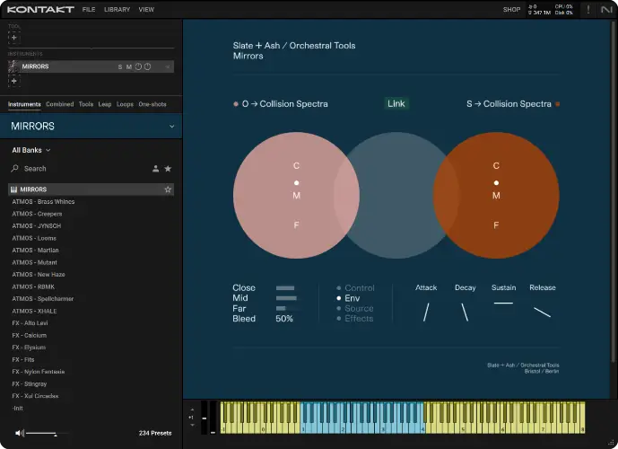Open the O → Collision Spectra source selector
The width and height of the screenshot is (618, 449).
(284, 104)
